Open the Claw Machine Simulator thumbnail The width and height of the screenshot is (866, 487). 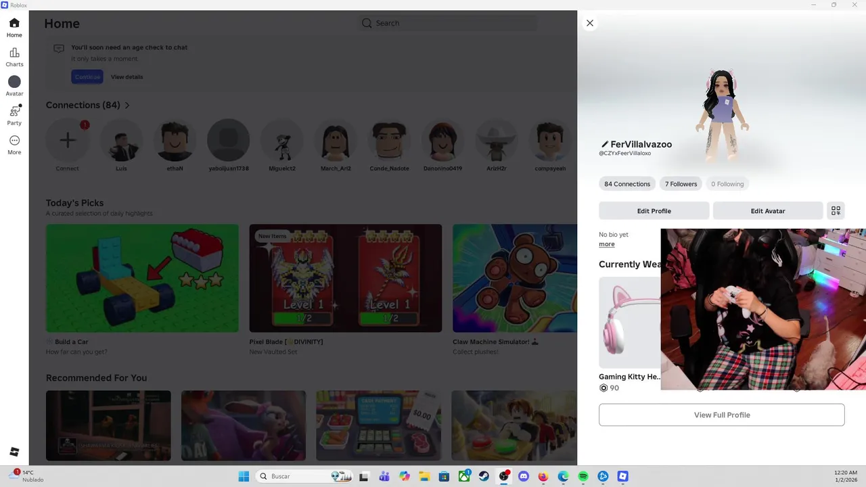pos(515,278)
